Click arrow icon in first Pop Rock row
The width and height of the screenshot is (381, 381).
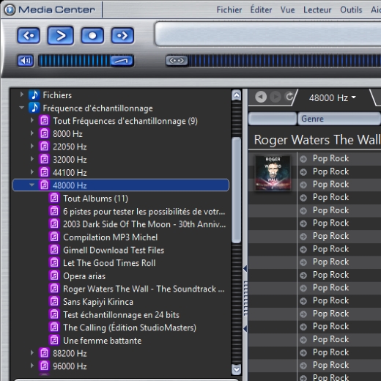pyautogui.click(x=303, y=159)
